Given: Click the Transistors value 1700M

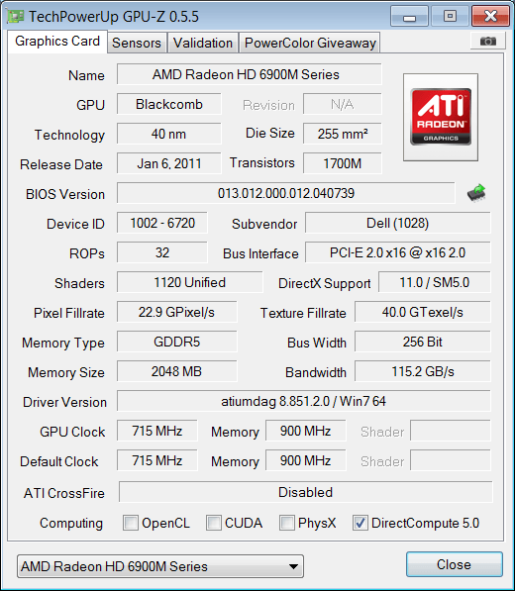Looking at the screenshot, I should pos(343,163).
